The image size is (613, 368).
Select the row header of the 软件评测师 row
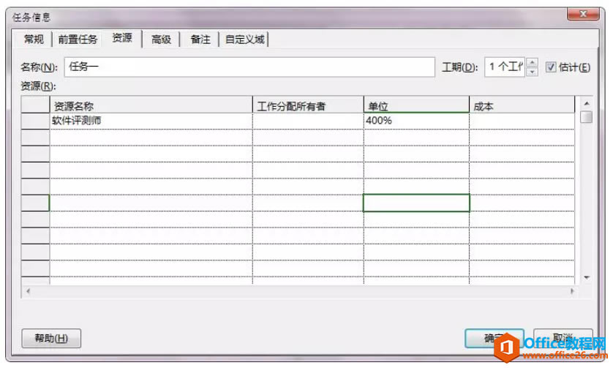tap(35, 121)
